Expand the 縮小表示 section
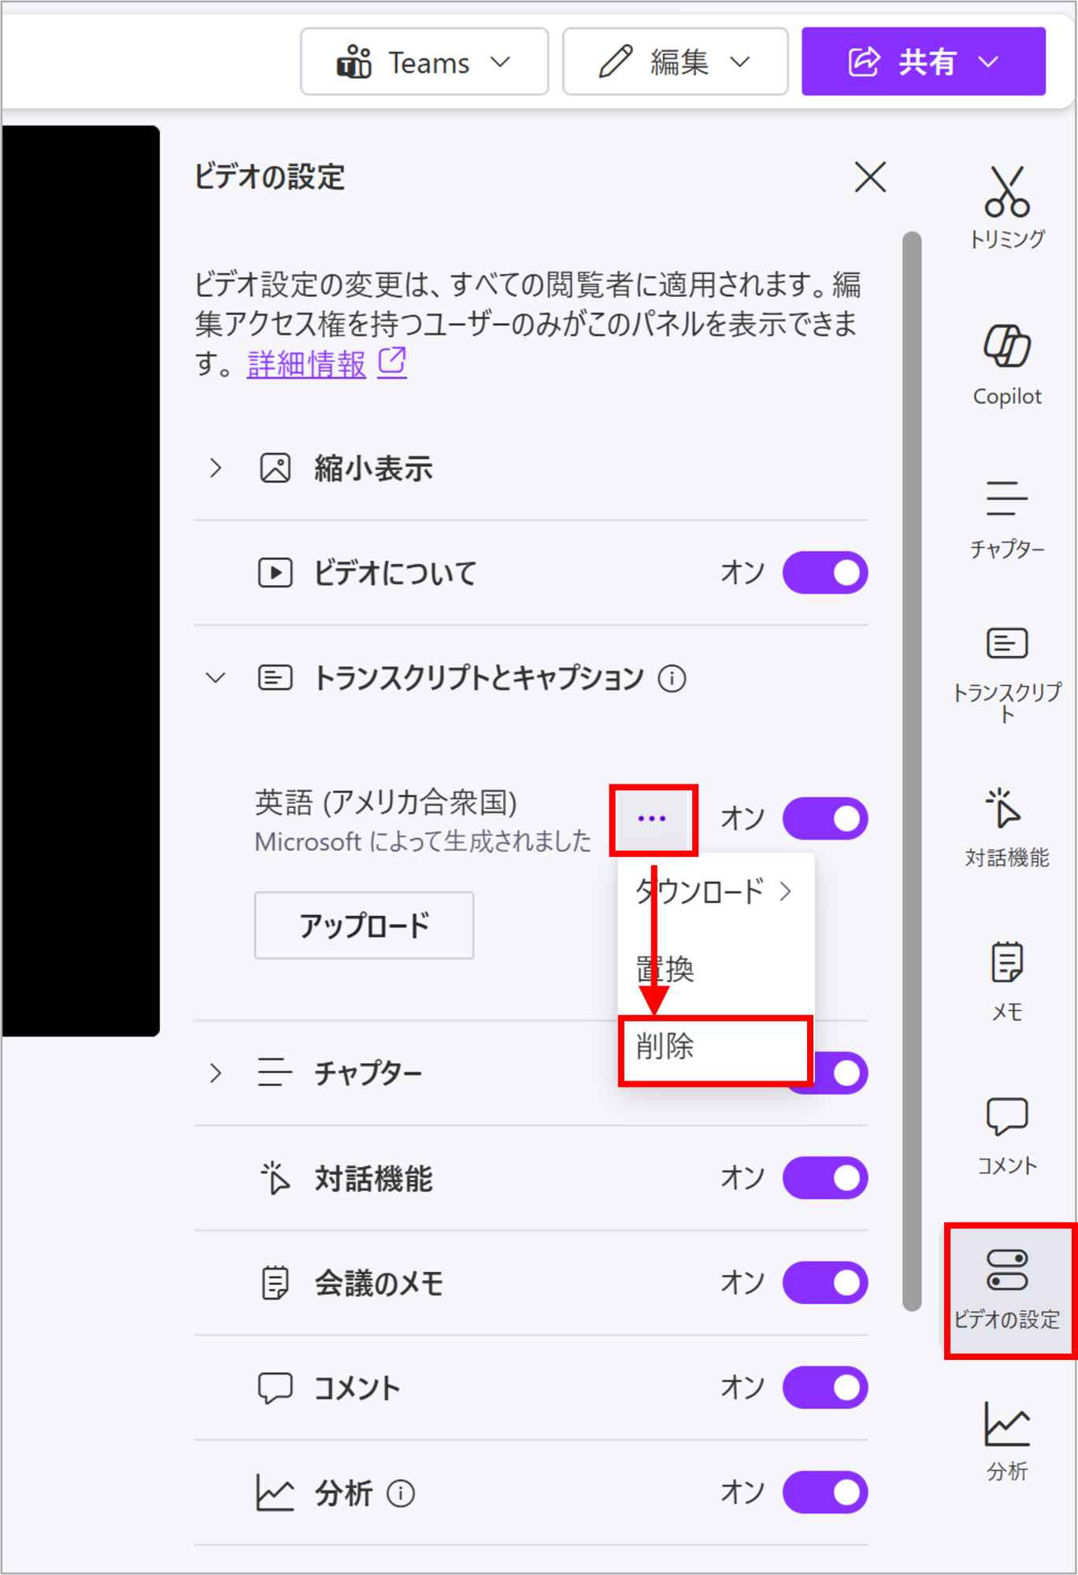Image resolution: width=1078 pixels, height=1575 pixels. (x=216, y=468)
